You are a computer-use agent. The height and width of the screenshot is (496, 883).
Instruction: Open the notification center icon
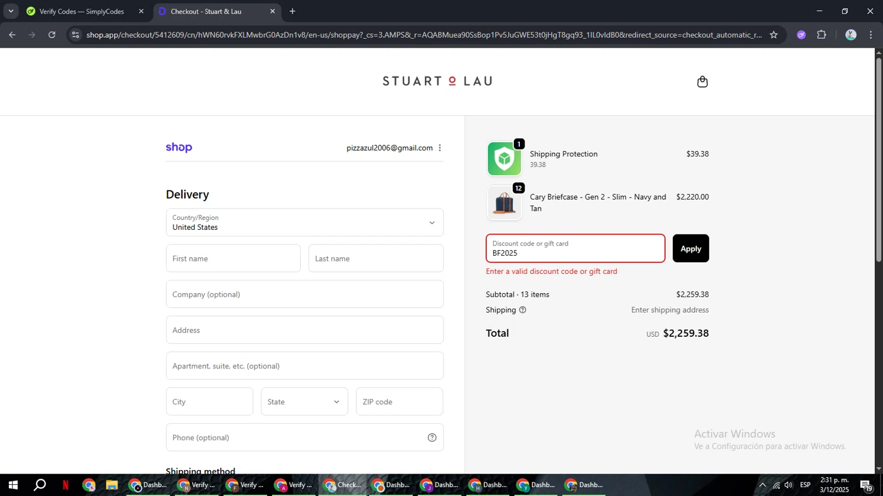(x=867, y=485)
